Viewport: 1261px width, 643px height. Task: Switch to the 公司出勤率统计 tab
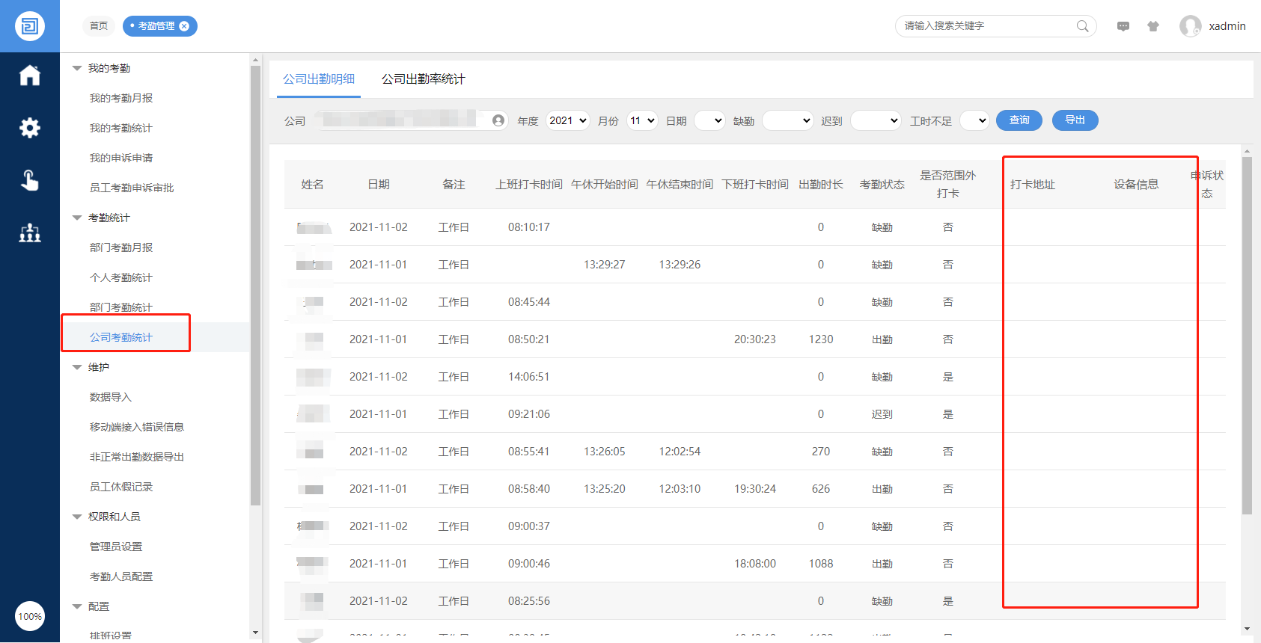coord(423,79)
